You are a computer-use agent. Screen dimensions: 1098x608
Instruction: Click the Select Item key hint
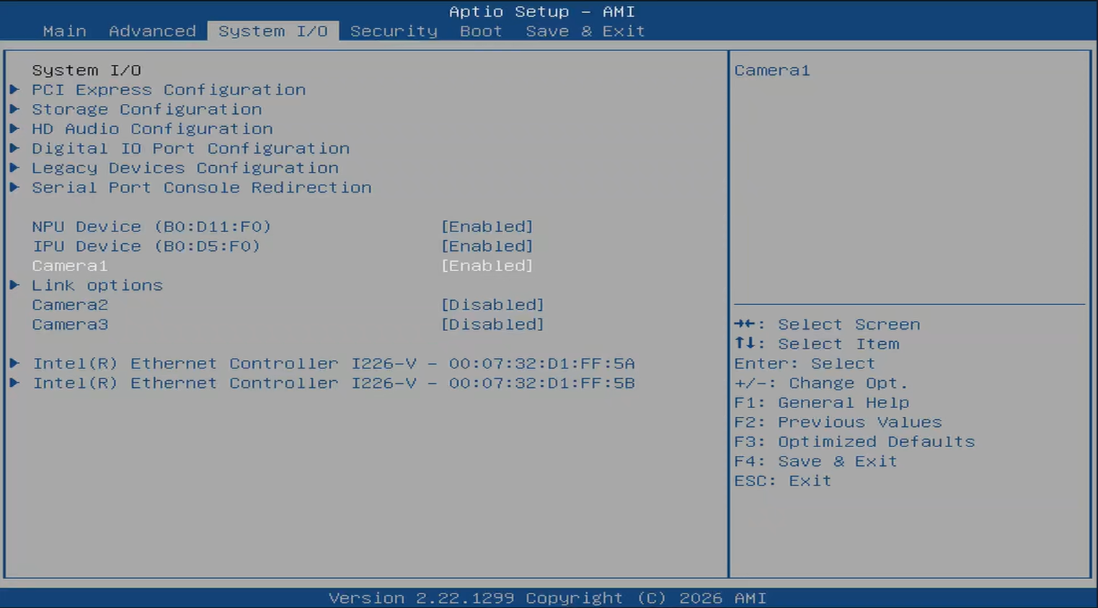(x=817, y=343)
